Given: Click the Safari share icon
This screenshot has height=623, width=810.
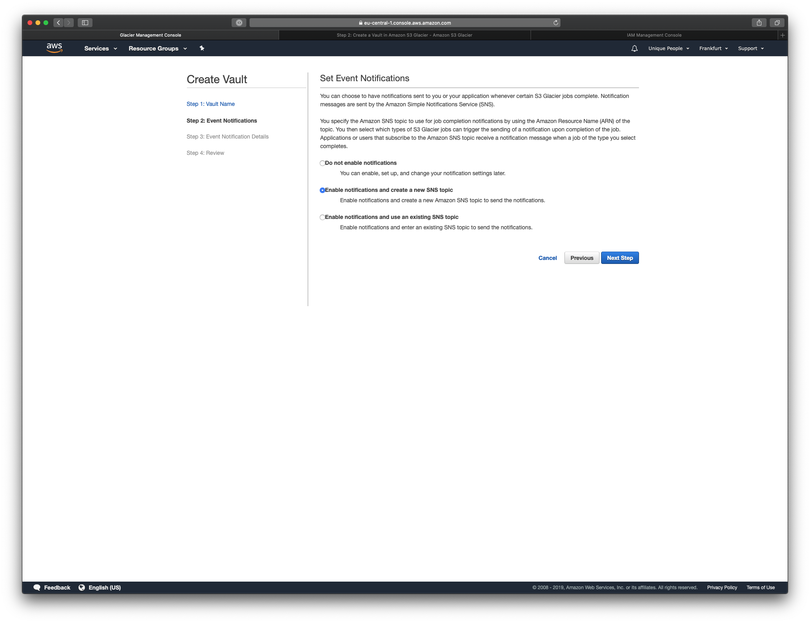Looking at the screenshot, I should tap(759, 23).
